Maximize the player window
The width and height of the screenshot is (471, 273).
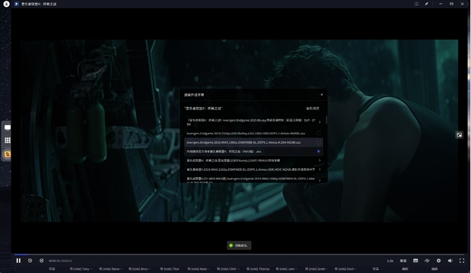(452, 4)
